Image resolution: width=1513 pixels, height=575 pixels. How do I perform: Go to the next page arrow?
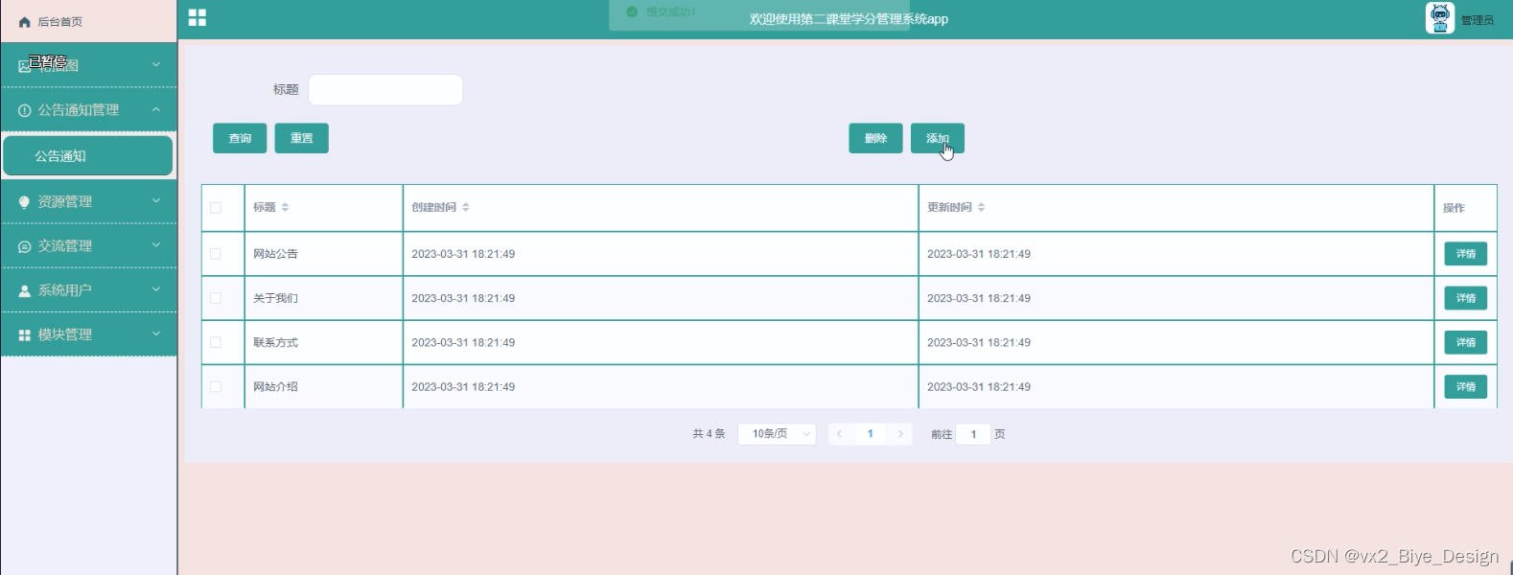tap(900, 434)
